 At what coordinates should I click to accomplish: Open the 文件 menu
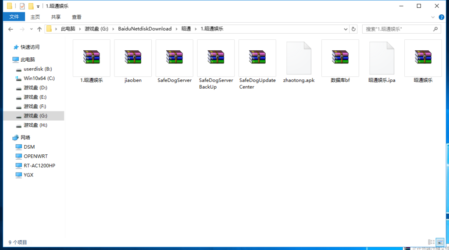(x=14, y=17)
